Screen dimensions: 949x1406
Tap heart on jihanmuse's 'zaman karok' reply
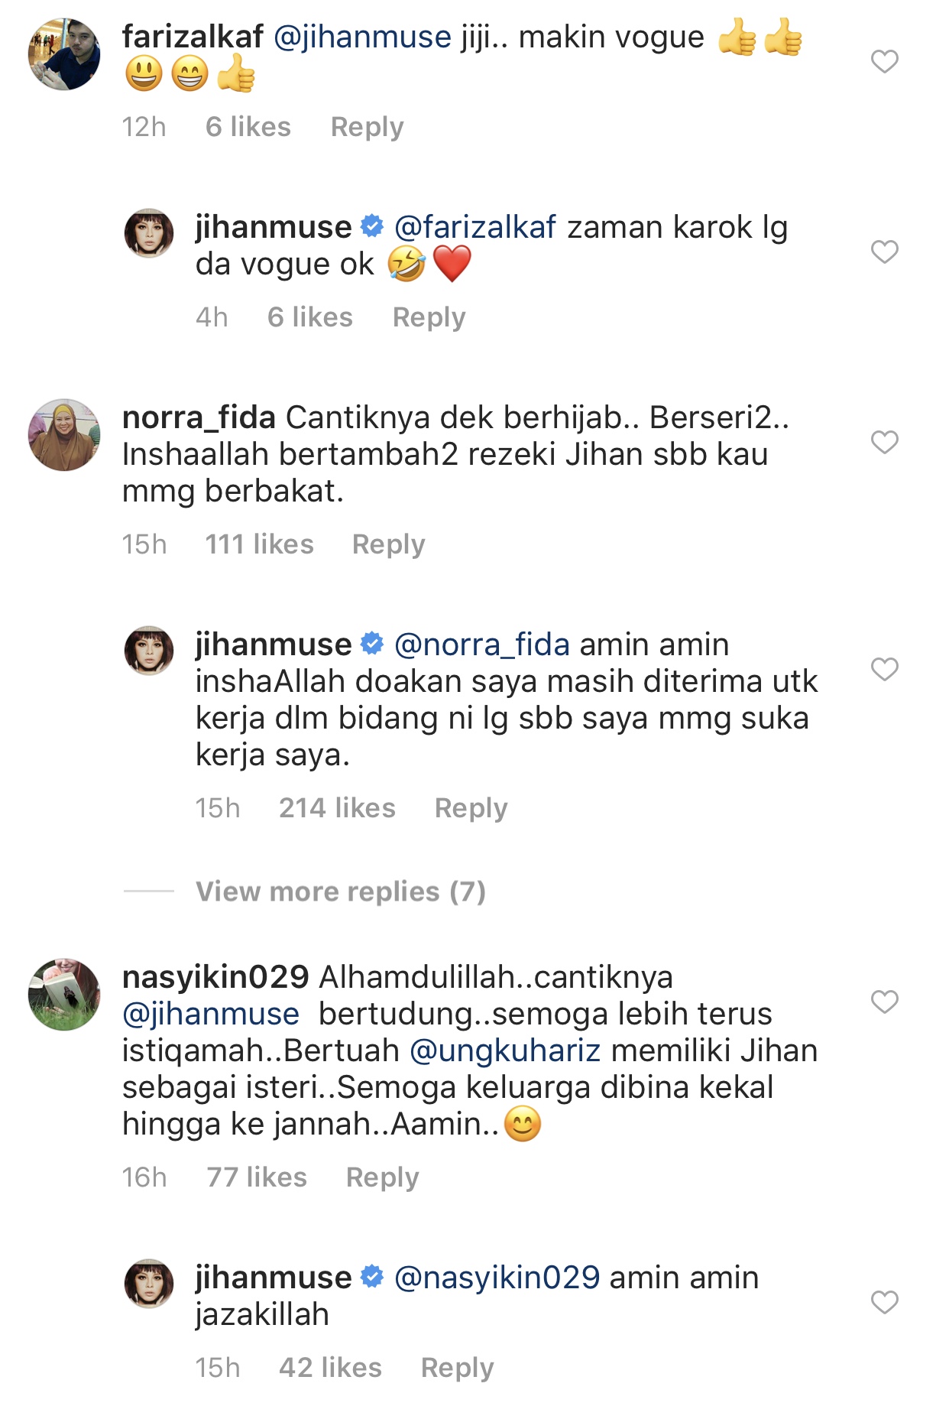884,252
